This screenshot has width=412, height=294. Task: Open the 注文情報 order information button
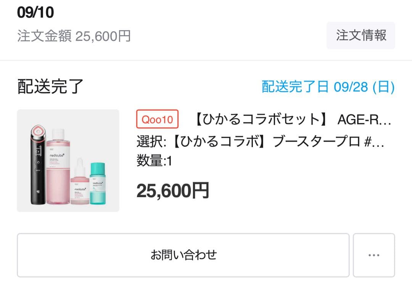tap(360, 35)
